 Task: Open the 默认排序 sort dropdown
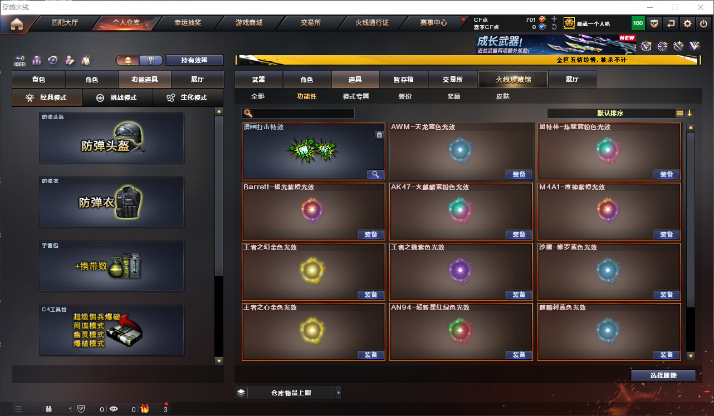pyautogui.click(x=610, y=113)
